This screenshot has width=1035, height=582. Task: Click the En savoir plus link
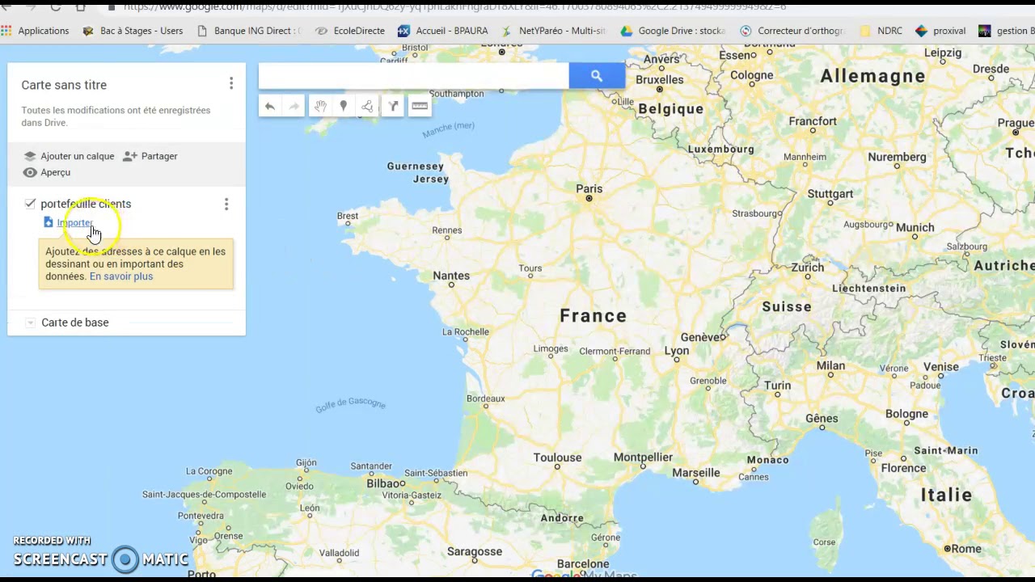click(x=121, y=276)
